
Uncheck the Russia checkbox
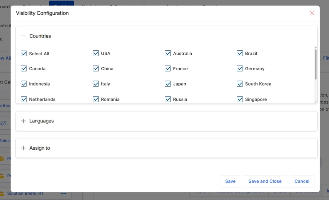(168, 99)
